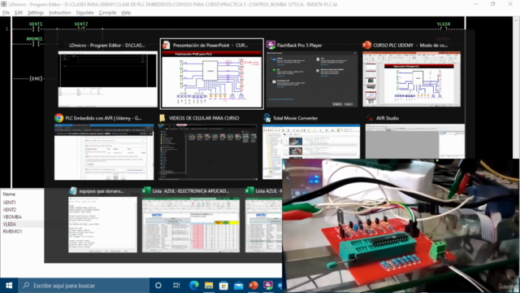Click the Total Movie Converter icon
520x293 pixels.
click(x=267, y=117)
